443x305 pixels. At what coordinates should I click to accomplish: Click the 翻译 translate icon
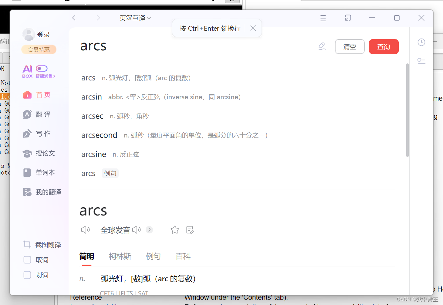pos(27,114)
